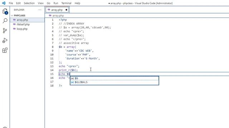Click the EXPLORER panel title
This screenshot has height=128, width=229.
pos(19,10)
